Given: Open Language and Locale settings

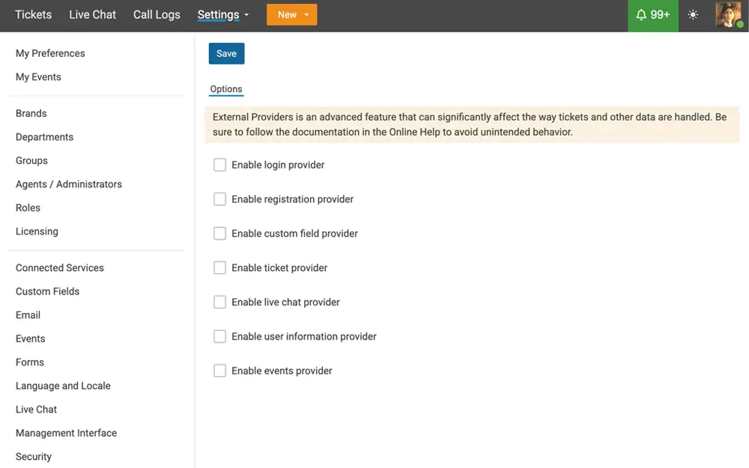Looking at the screenshot, I should click(x=63, y=386).
